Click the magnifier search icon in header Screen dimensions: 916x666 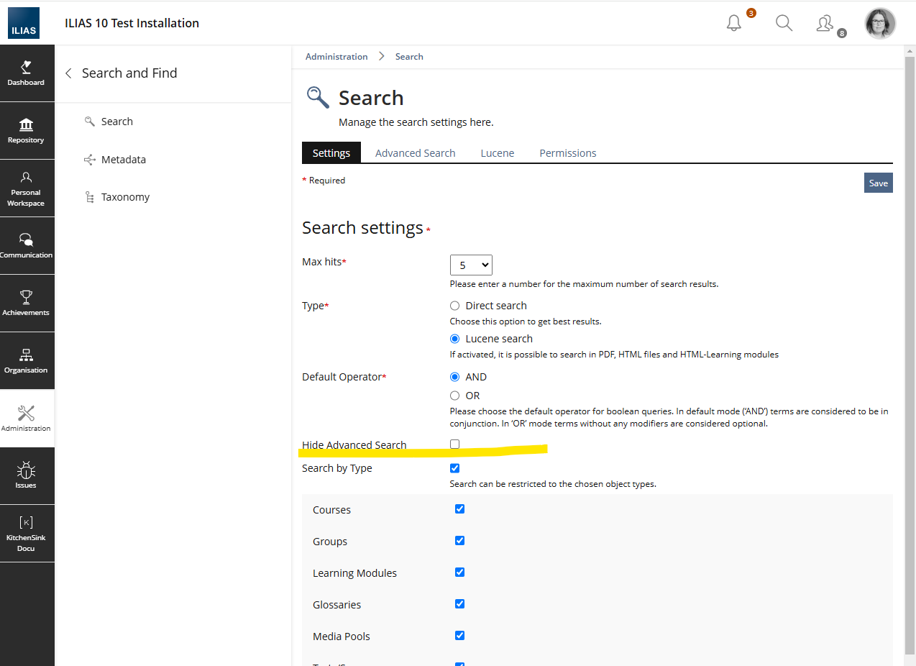pyautogui.click(x=784, y=23)
